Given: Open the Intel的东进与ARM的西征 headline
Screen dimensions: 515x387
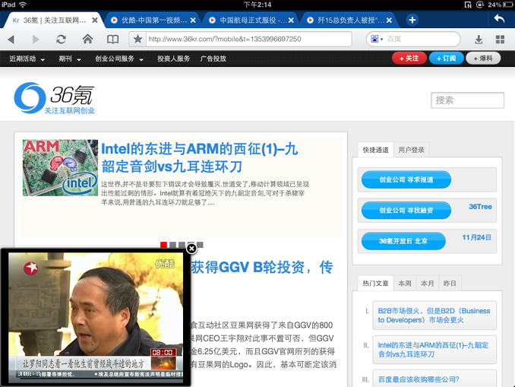Looking at the screenshot, I should 200,158.
